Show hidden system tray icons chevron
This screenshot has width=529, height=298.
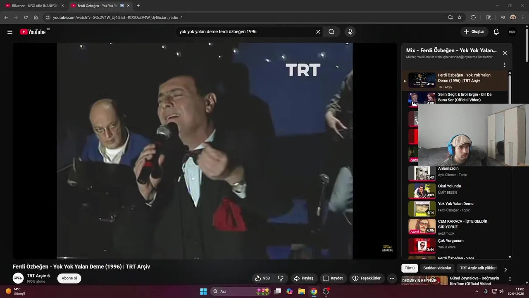[477, 291]
